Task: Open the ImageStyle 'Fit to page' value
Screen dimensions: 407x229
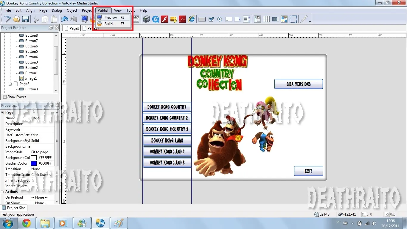Action: point(42,152)
